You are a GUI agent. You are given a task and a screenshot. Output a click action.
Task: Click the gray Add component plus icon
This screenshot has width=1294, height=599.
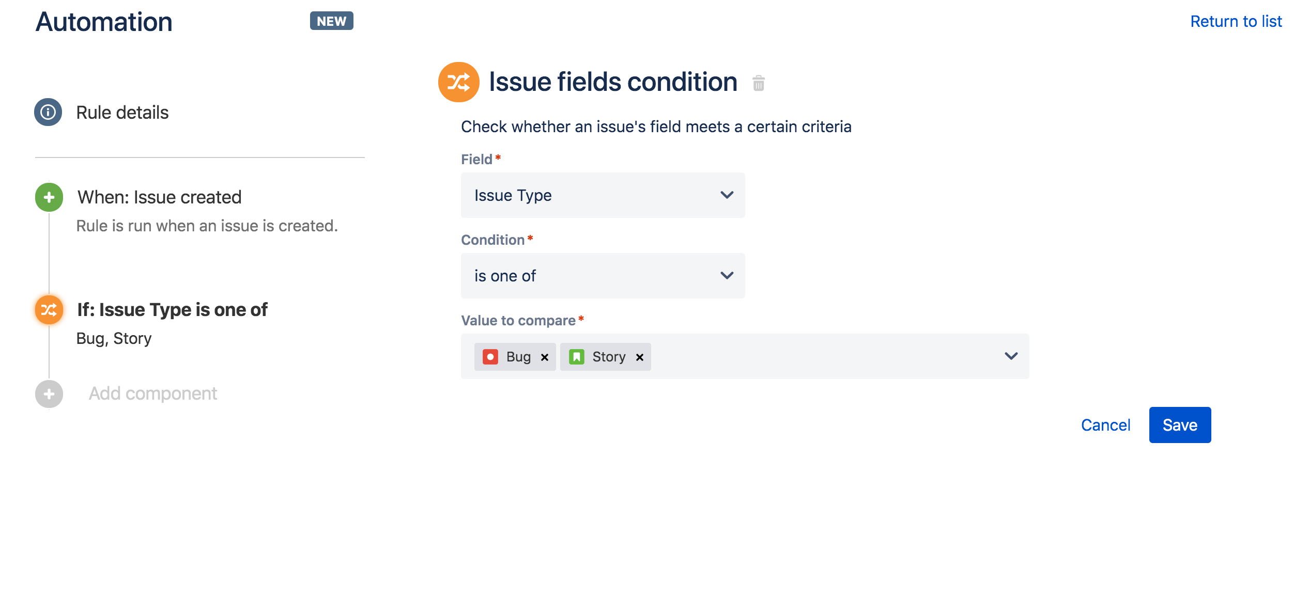[49, 394]
